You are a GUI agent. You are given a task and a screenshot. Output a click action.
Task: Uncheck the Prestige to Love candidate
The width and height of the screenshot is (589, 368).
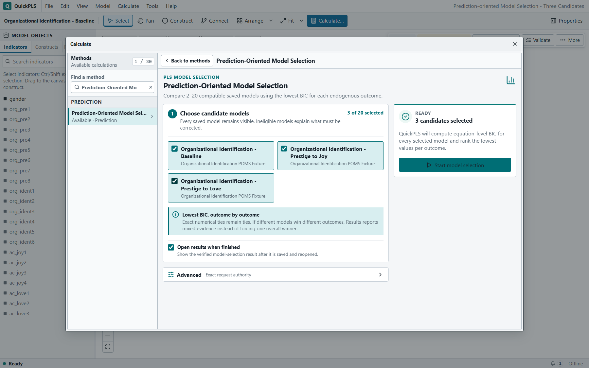tap(175, 181)
